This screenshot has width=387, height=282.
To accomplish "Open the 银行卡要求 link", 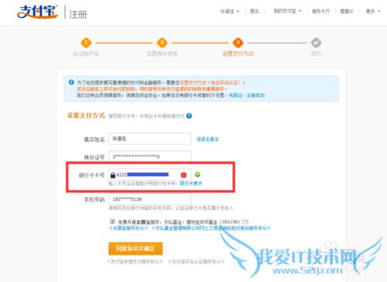I will 191,183.
